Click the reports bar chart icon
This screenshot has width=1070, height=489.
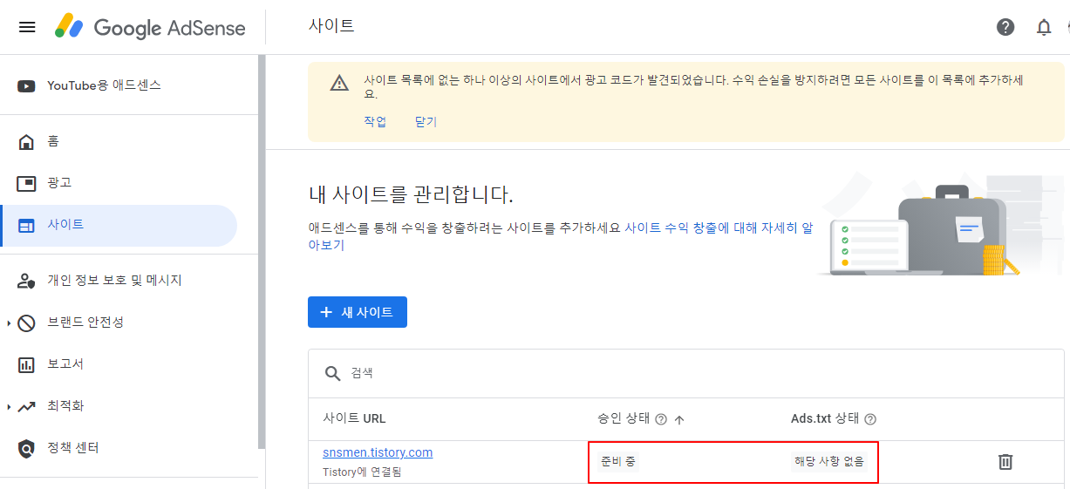tap(27, 364)
